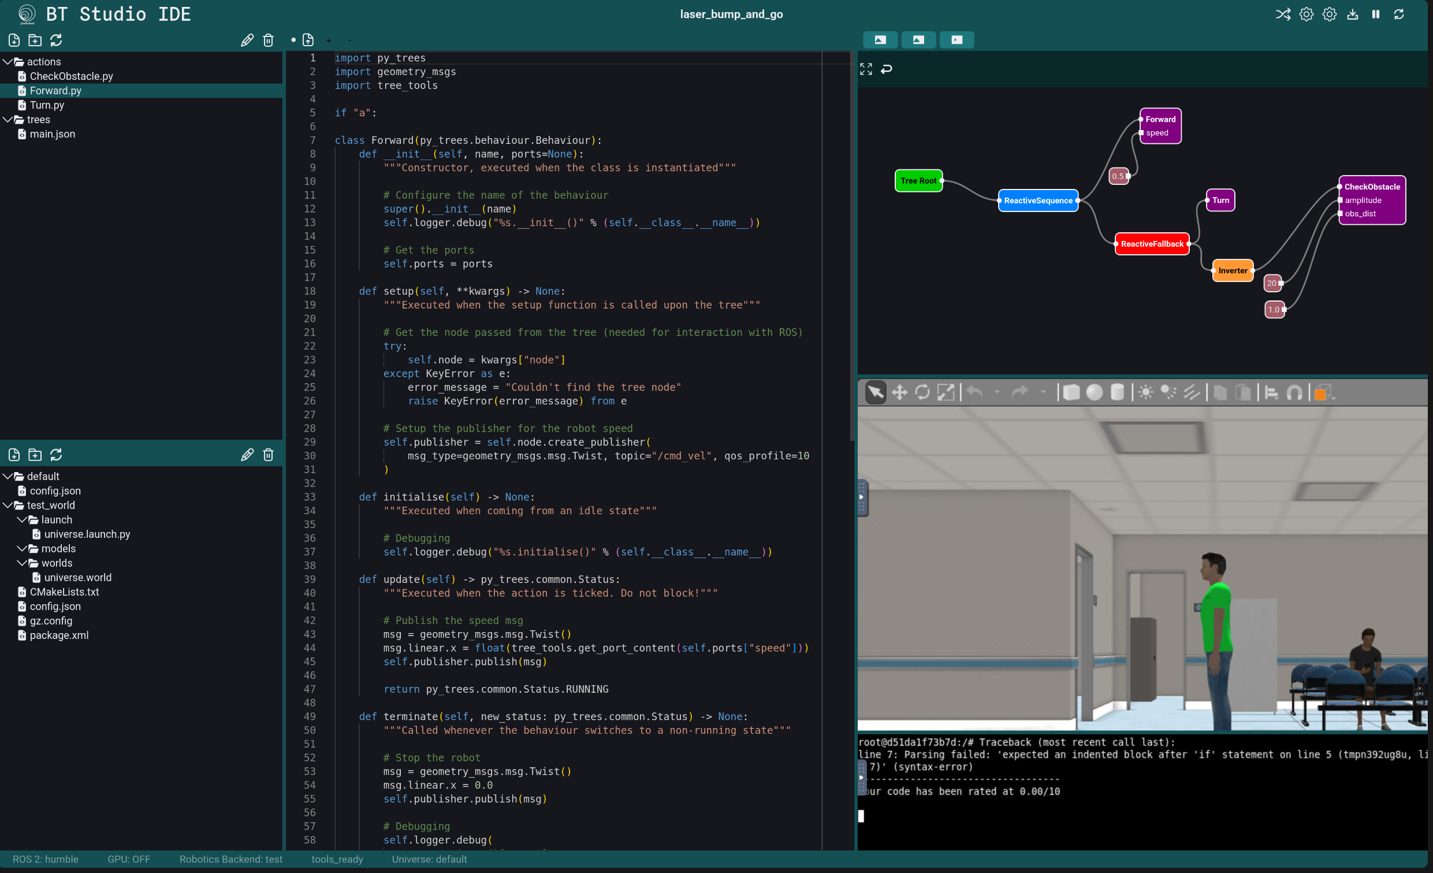Click in the terminal output area
The width and height of the screenshot is (1433, 873).
[x=1140, y=814]
